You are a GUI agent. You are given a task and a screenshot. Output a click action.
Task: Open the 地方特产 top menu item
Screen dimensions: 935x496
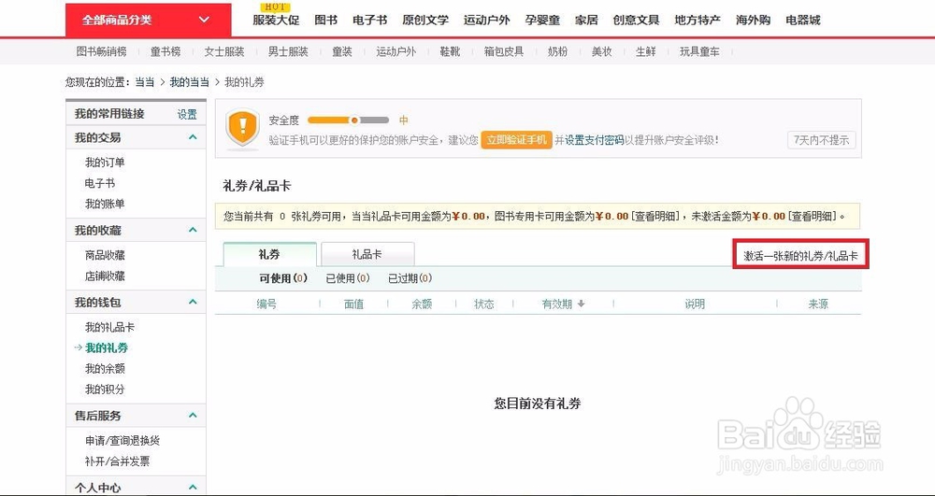point(698,21)
